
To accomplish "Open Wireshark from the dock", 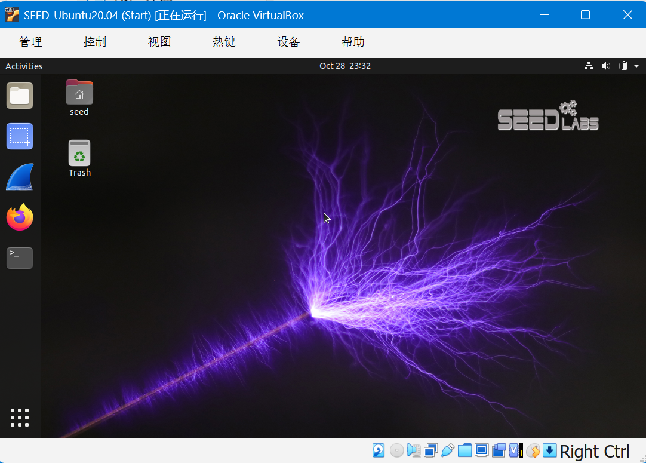I will coord(20,177).
